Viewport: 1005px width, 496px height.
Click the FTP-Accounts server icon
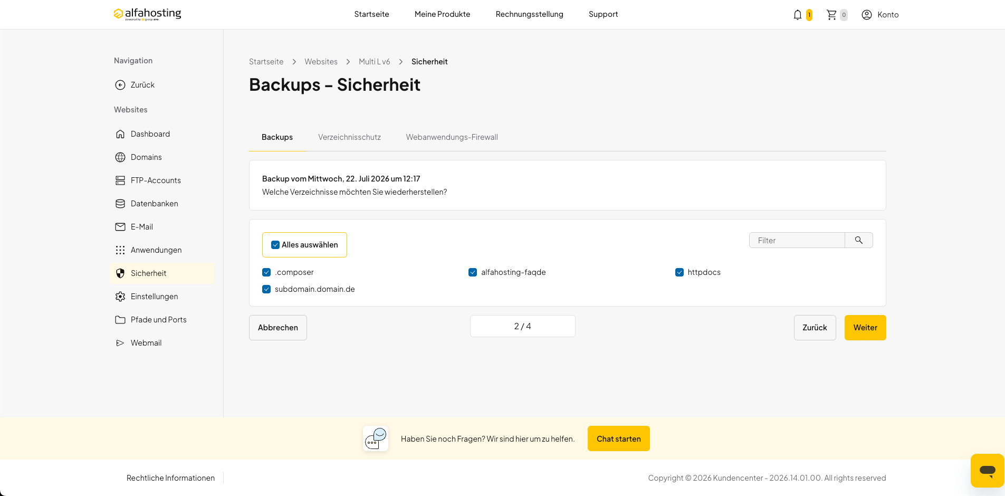point(120,180)
